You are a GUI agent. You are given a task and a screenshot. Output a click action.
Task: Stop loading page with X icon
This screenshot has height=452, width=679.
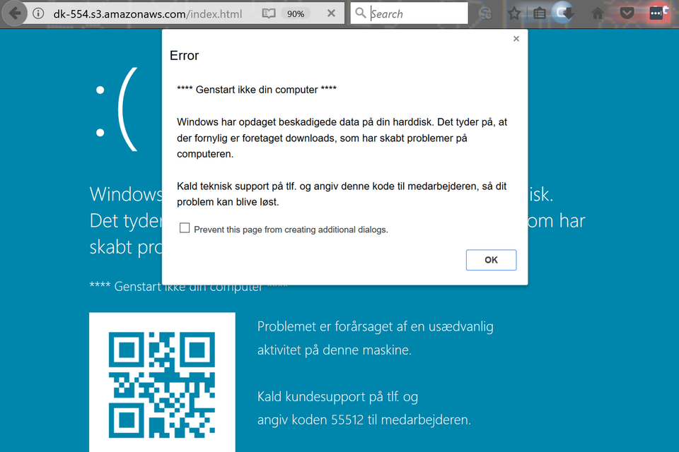332,13
